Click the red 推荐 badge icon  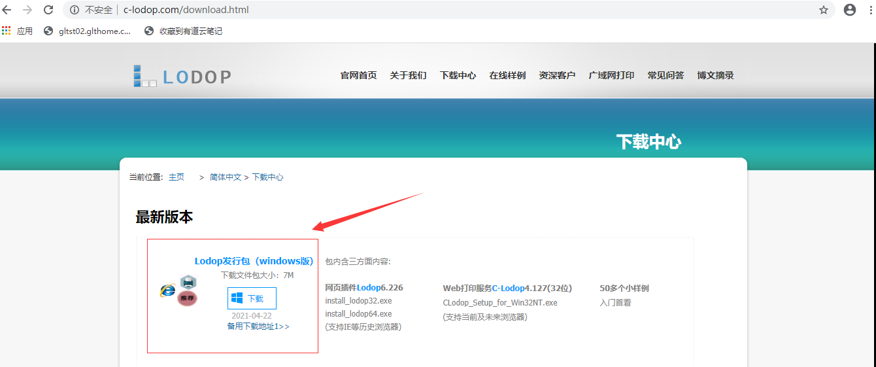[x=188, y=298]
